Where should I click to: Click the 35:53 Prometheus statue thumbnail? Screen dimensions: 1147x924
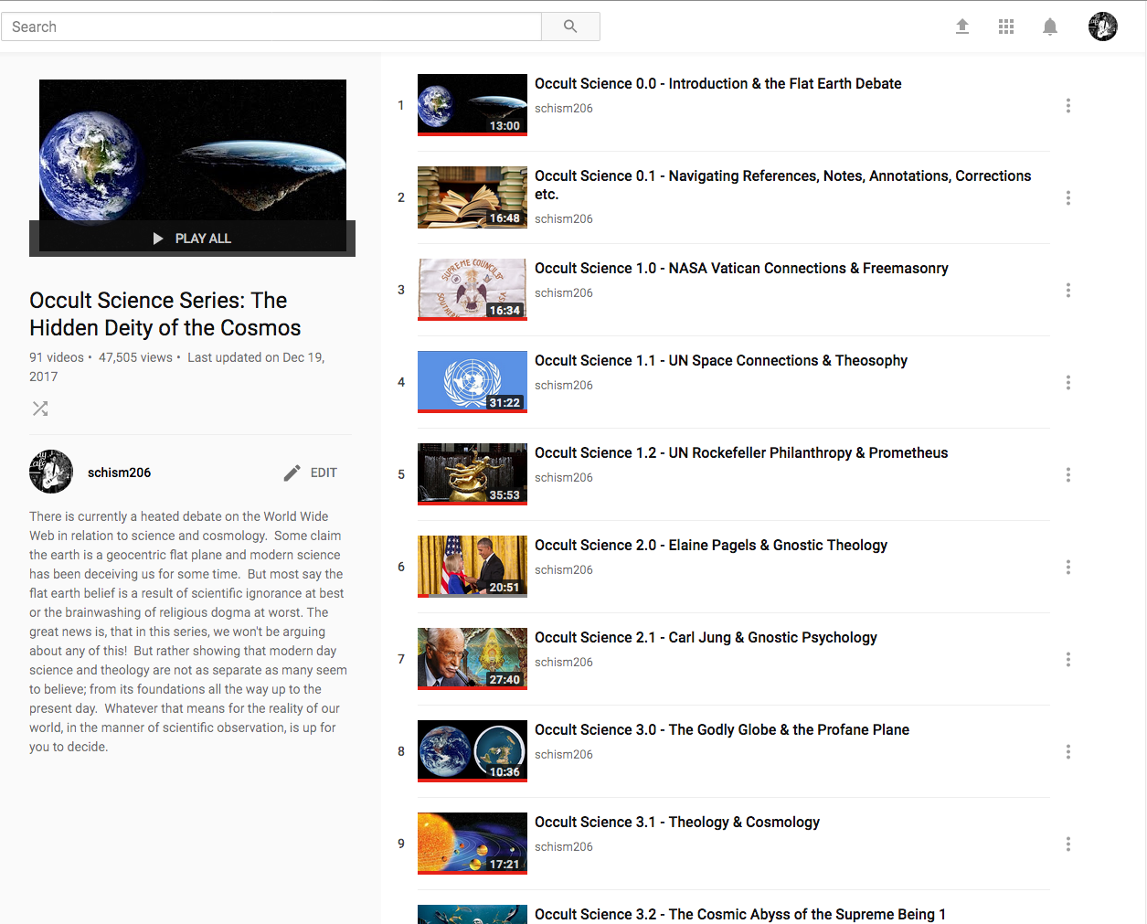point(473,474)
